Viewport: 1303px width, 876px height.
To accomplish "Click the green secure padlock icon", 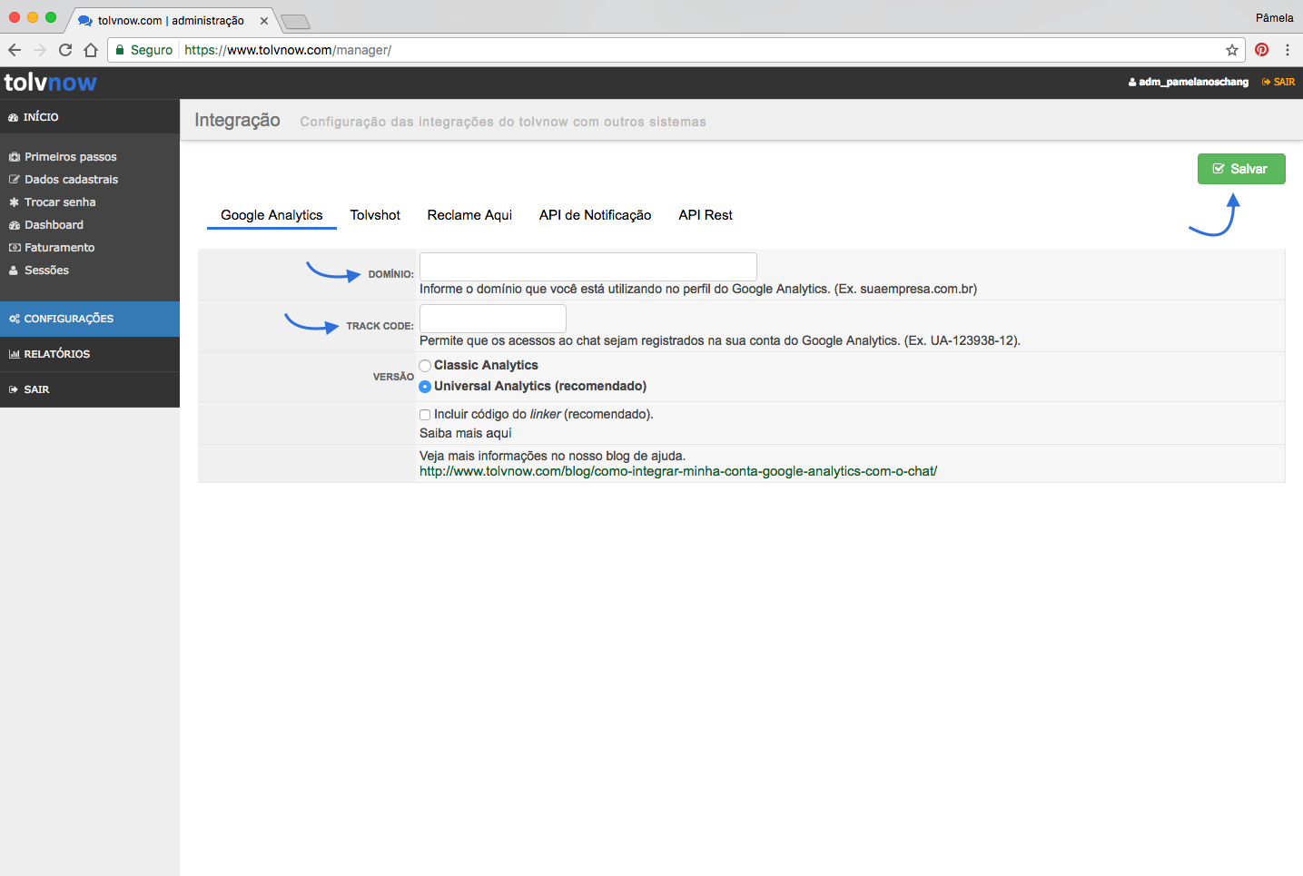I will click(120, 50).
